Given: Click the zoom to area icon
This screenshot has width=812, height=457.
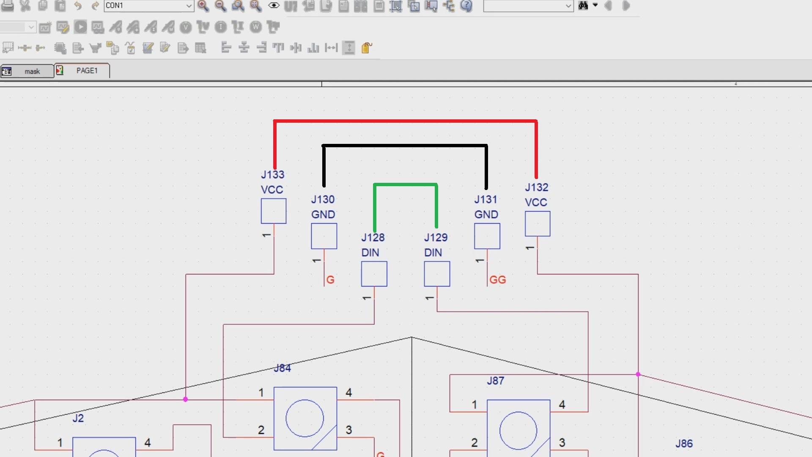Looking at the screenshot, I should [x=238, y=6].
